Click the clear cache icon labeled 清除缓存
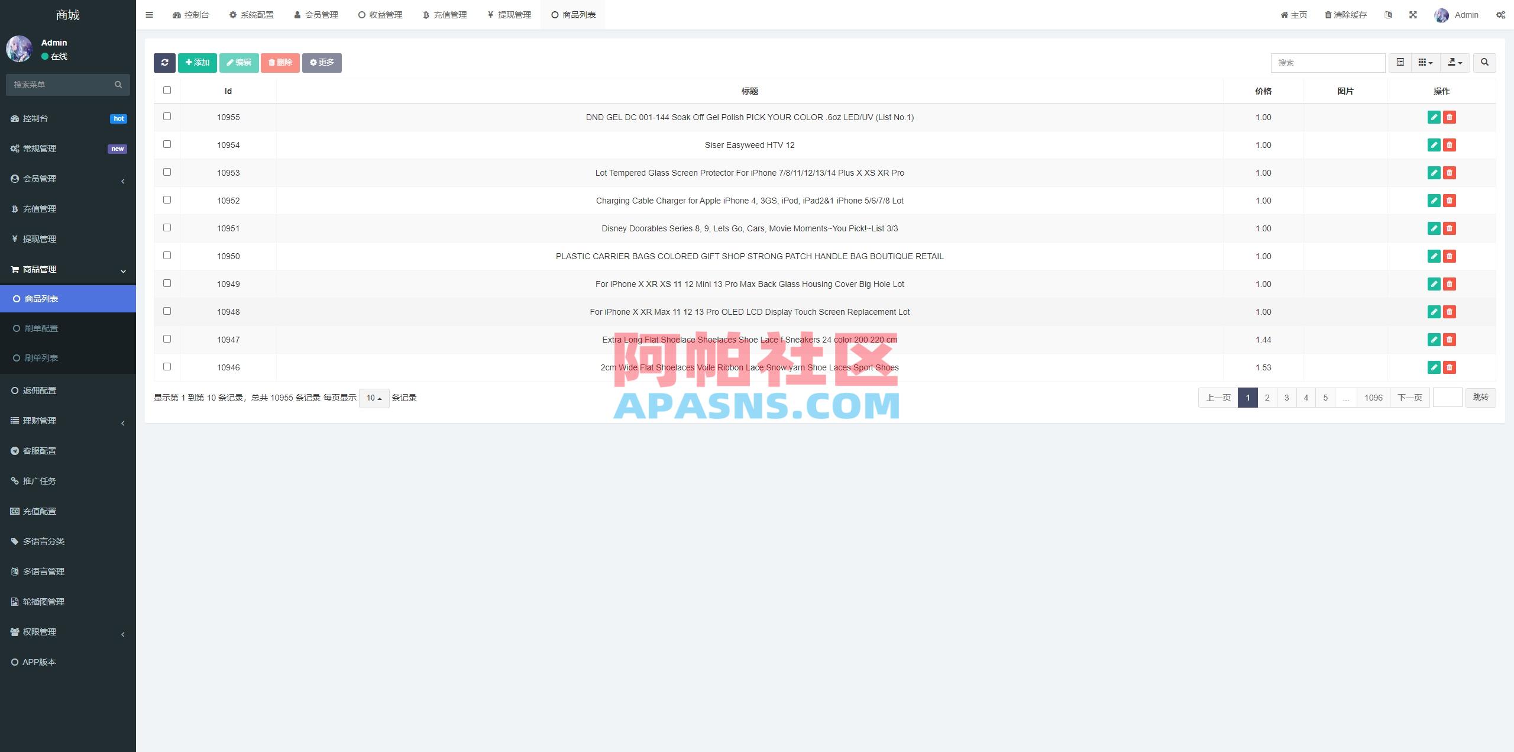 pos(1345,14)
